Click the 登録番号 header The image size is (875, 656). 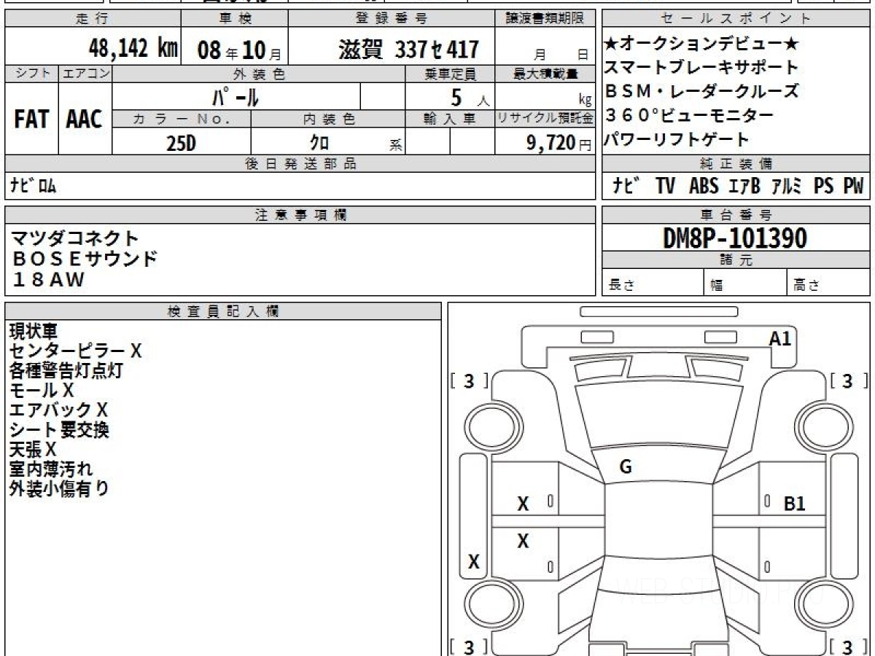[x=392, y=19]
